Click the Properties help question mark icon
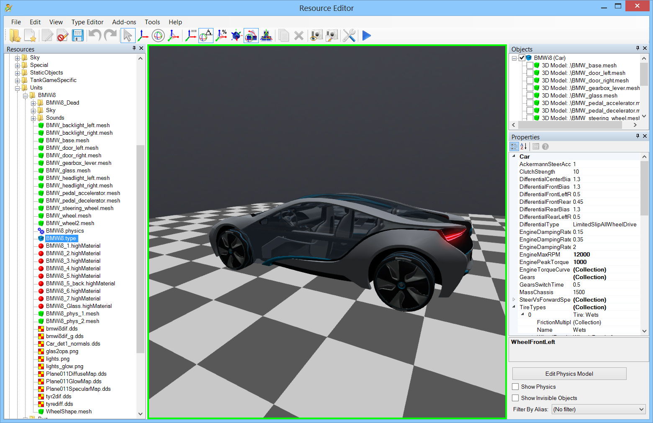 [x=545, y=146]
